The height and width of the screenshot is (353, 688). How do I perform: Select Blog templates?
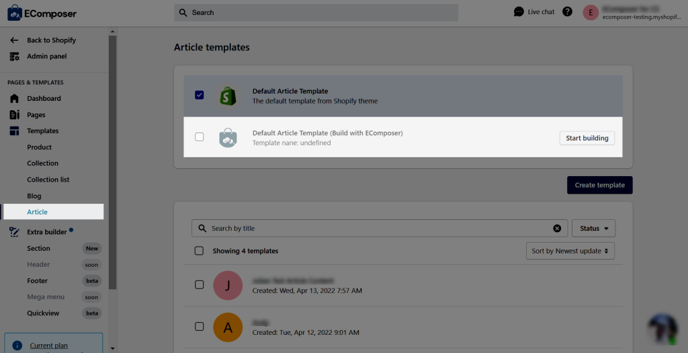point(34,196)
